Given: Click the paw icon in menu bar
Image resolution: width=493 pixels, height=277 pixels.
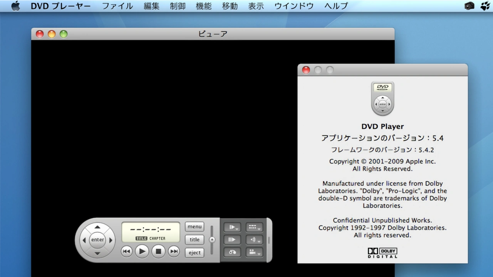Looking at the screenshot, I should point(485,6).
